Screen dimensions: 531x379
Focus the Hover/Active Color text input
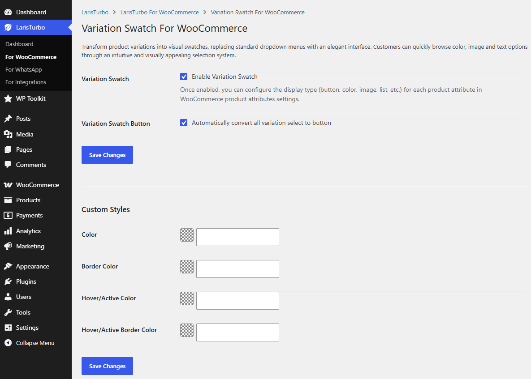click(x=238, y=301)
